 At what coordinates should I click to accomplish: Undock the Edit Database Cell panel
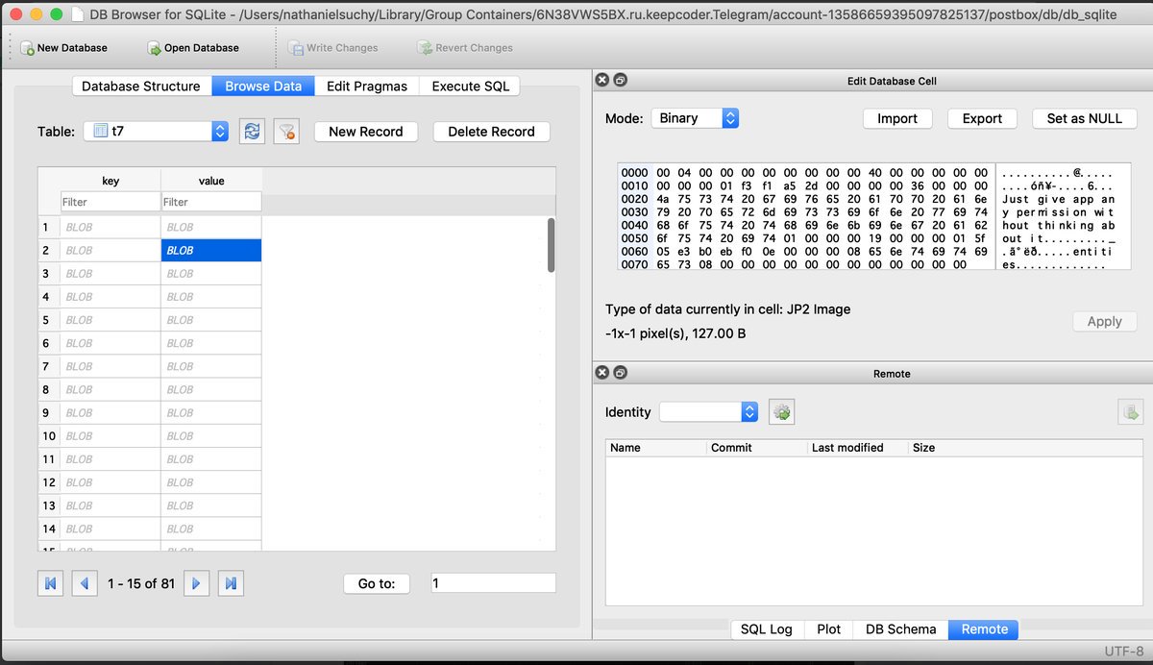coord(620,81)
